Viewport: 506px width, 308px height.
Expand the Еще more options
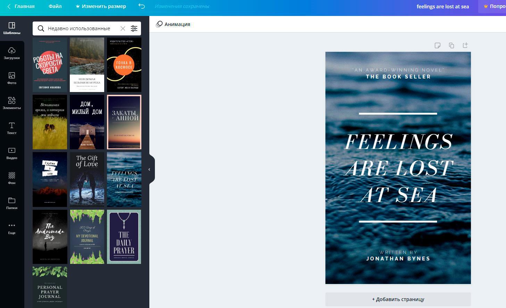(12, 228)
